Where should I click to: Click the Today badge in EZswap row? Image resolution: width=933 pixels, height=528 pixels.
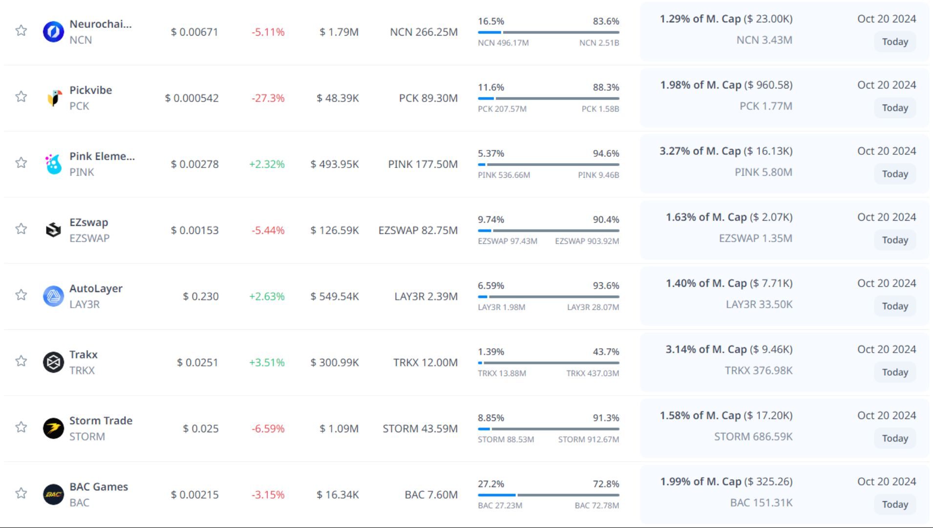(x=894, y=240)
